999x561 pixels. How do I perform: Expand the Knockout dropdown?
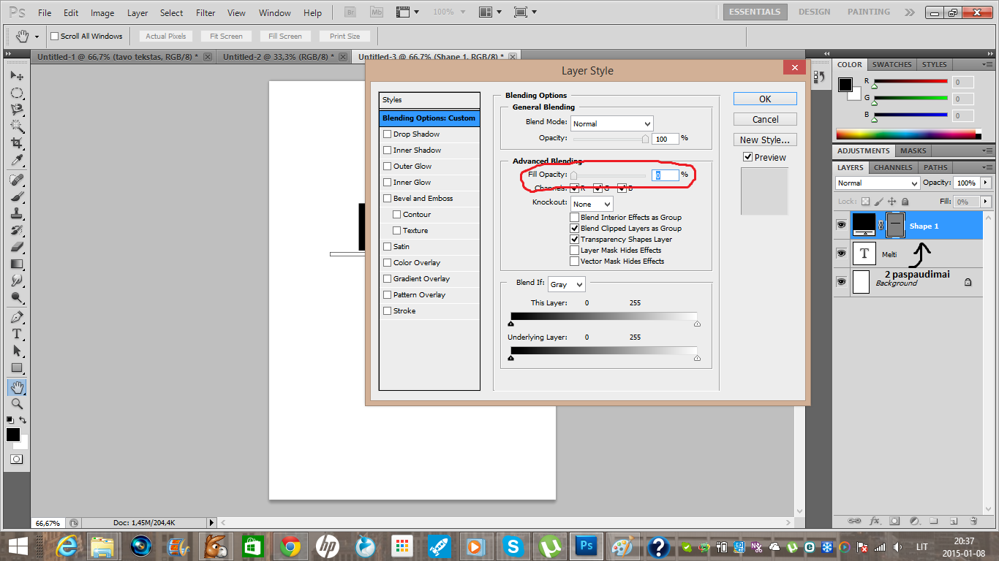592,205
